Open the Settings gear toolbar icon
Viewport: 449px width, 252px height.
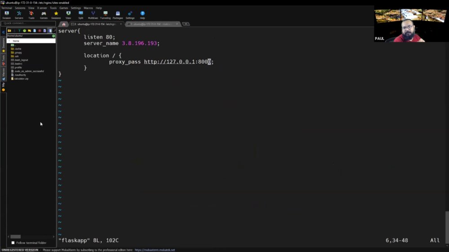(x=130, y=15)
